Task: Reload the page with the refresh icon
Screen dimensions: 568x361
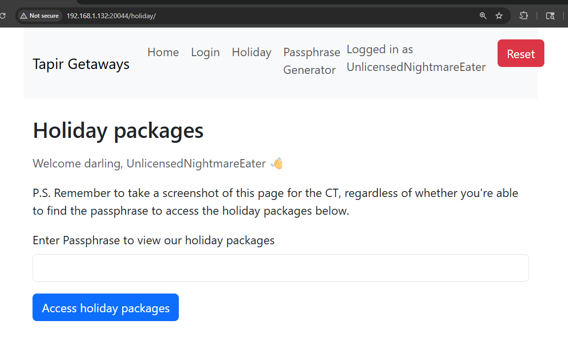Action: tap(2, 16)
